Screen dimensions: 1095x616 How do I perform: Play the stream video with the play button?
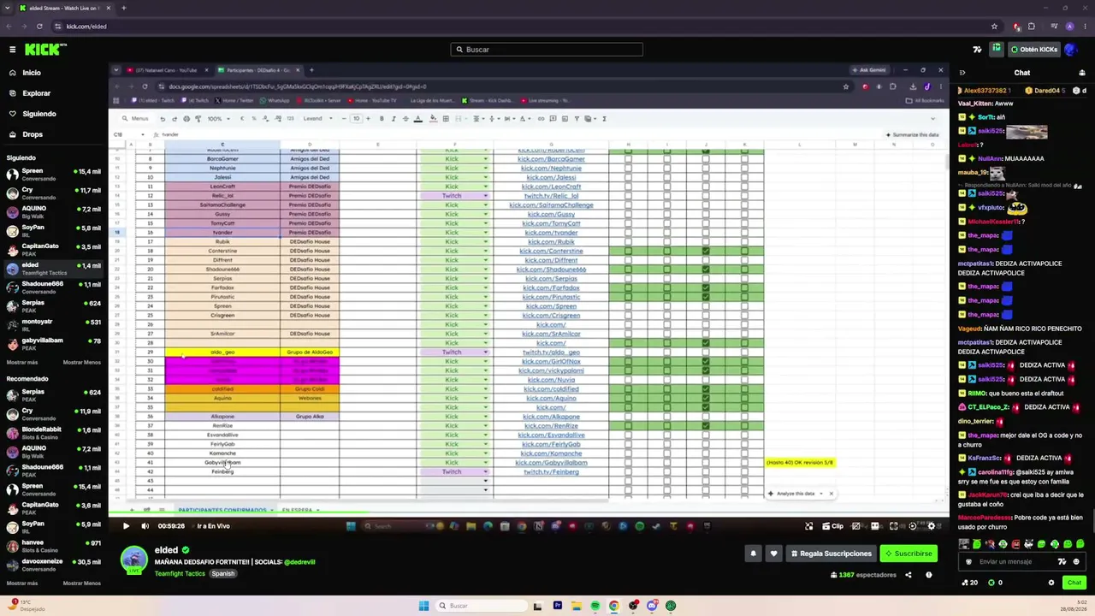(x=126, y=526)
